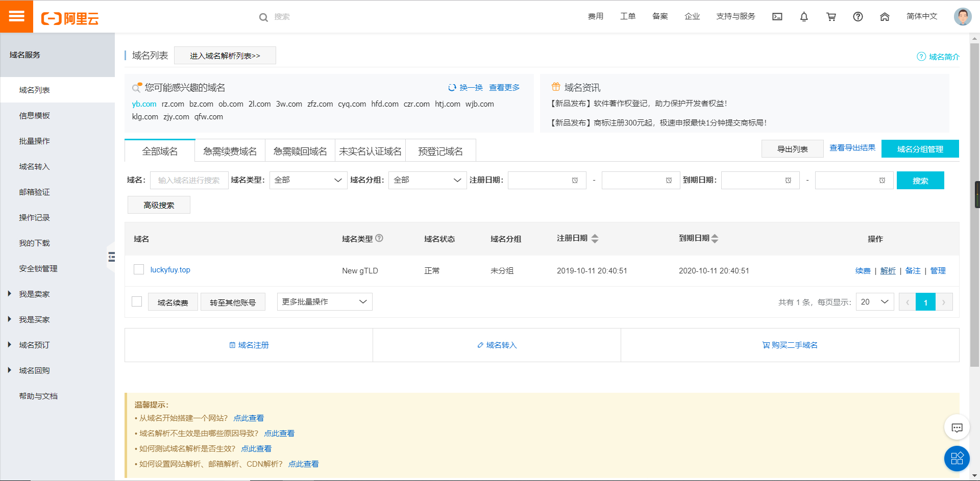Click 查看导出结果 link

point(852,148)
